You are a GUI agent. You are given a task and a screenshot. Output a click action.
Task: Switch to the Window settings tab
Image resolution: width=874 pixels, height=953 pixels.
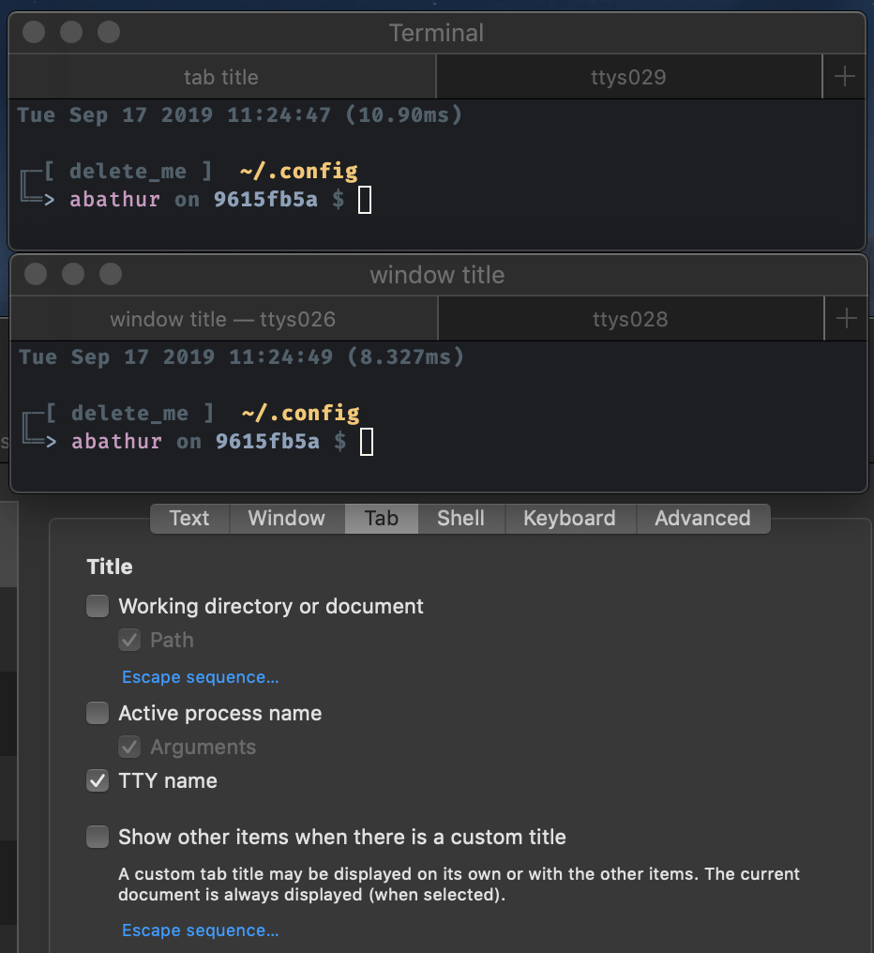(286, 518)
